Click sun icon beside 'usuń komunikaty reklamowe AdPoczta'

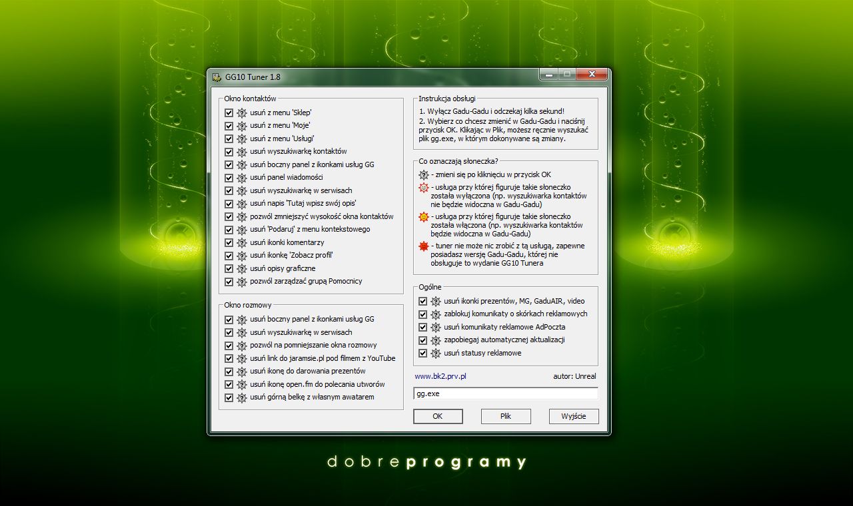pos(436,328)
